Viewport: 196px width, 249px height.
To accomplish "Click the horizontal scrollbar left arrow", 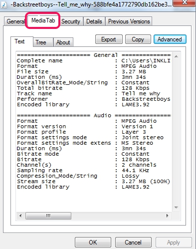I will pos(20,216).
